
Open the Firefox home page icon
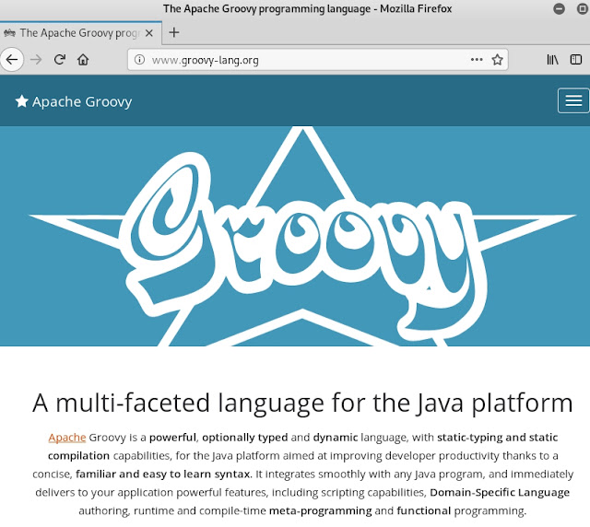[x=83, y=60]
